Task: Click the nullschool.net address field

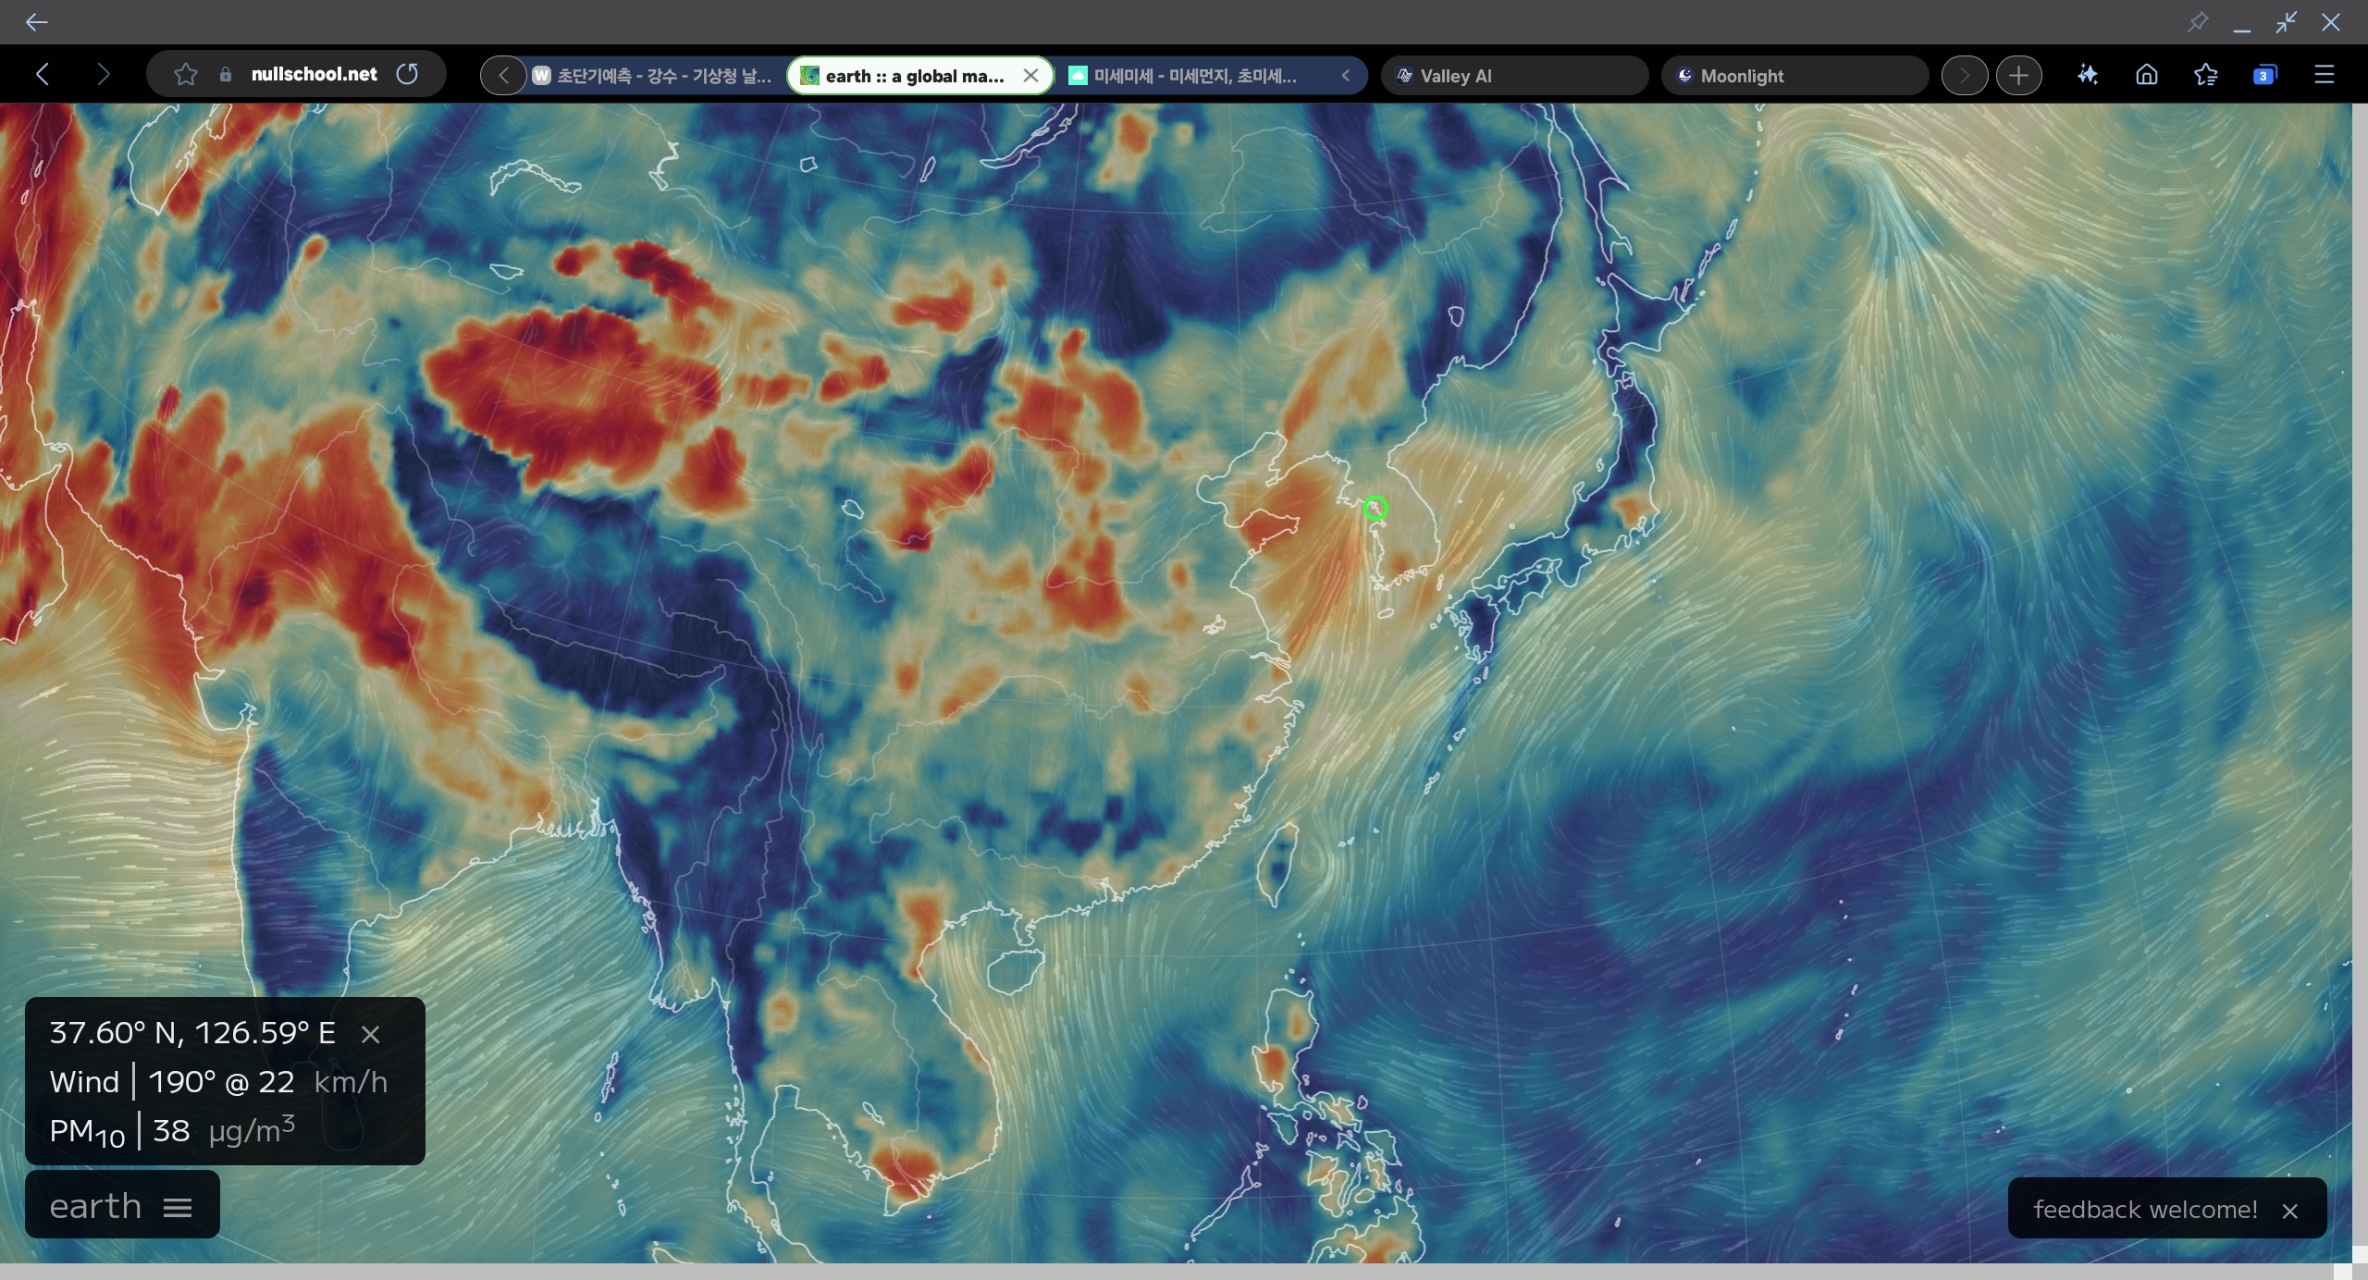Action: 314,74
